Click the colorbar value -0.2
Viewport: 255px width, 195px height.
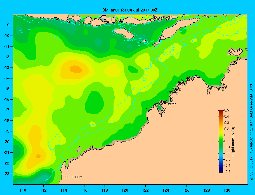[x=227, y=153]
